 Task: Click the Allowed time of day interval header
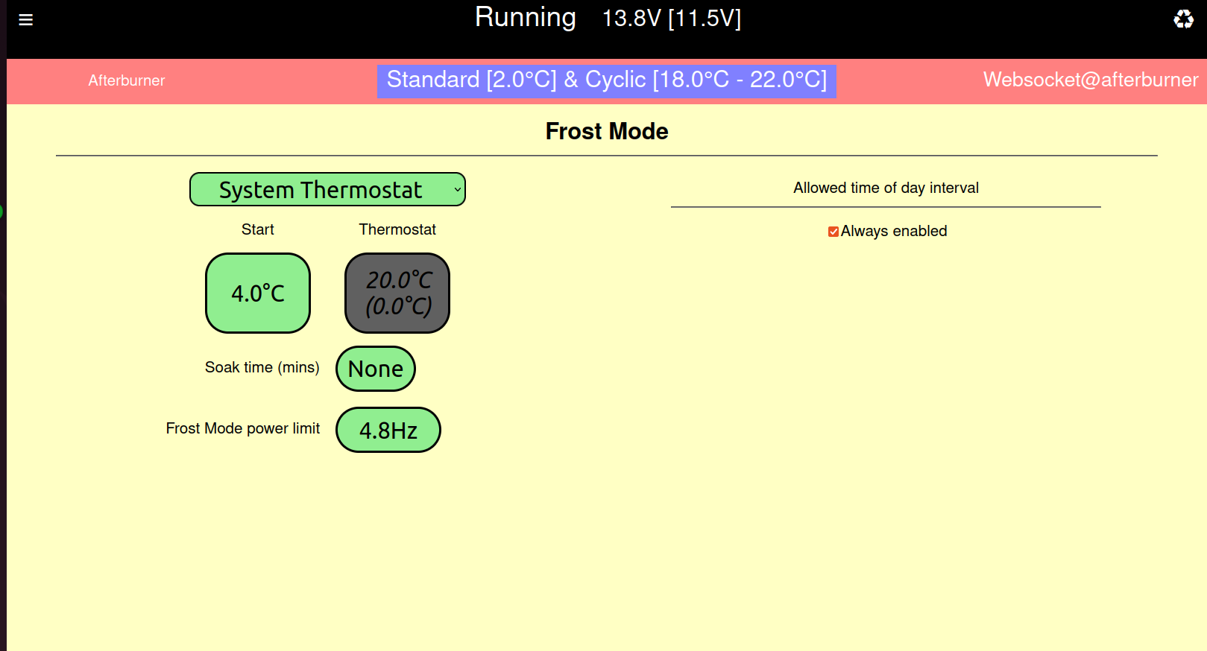(x=886, y=188)
